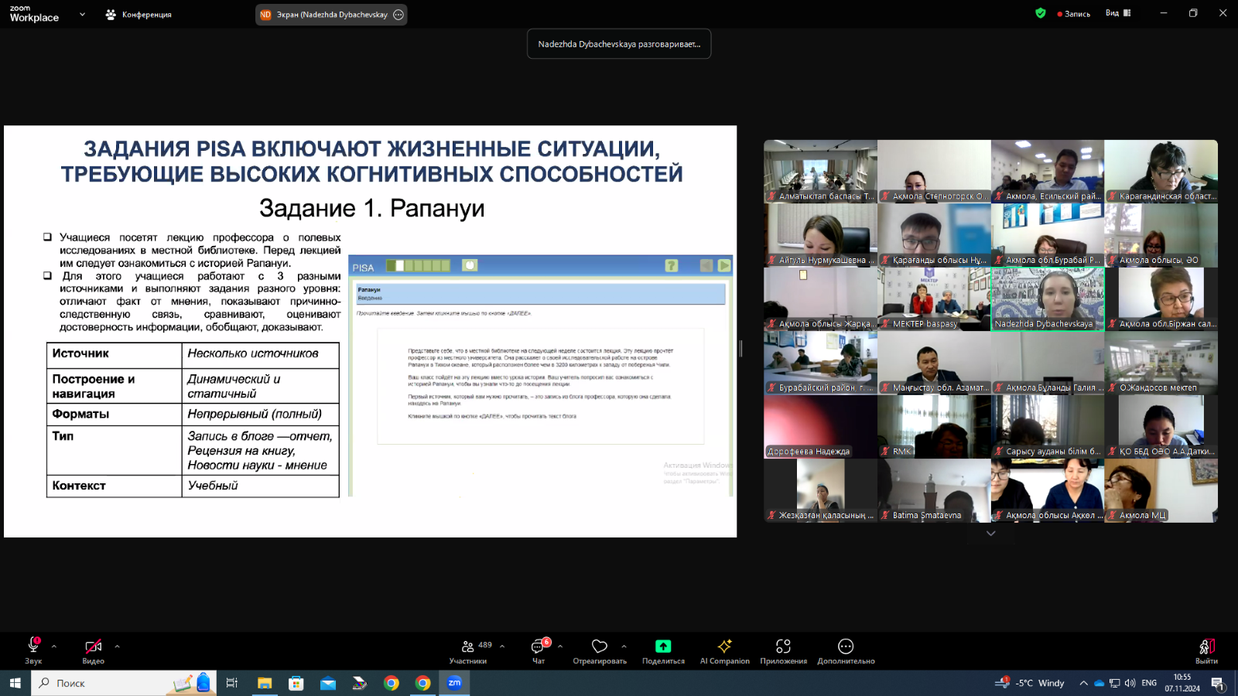Expand the arrow next to Участники

coord(502,646)
